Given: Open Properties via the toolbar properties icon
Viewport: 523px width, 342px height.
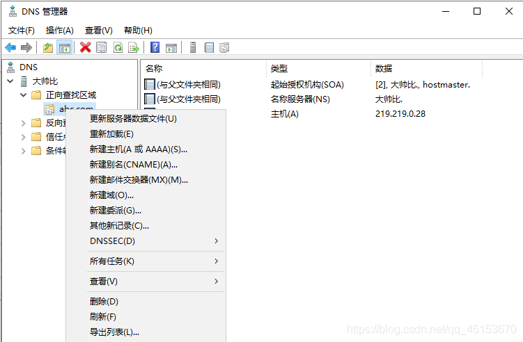Looking at the screenshot, I should 102,47.
